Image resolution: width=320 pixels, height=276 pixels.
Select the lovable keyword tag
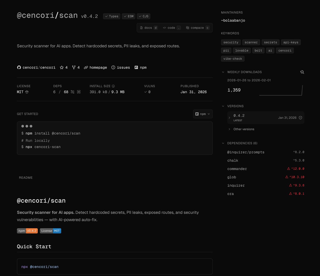point(242,50)
